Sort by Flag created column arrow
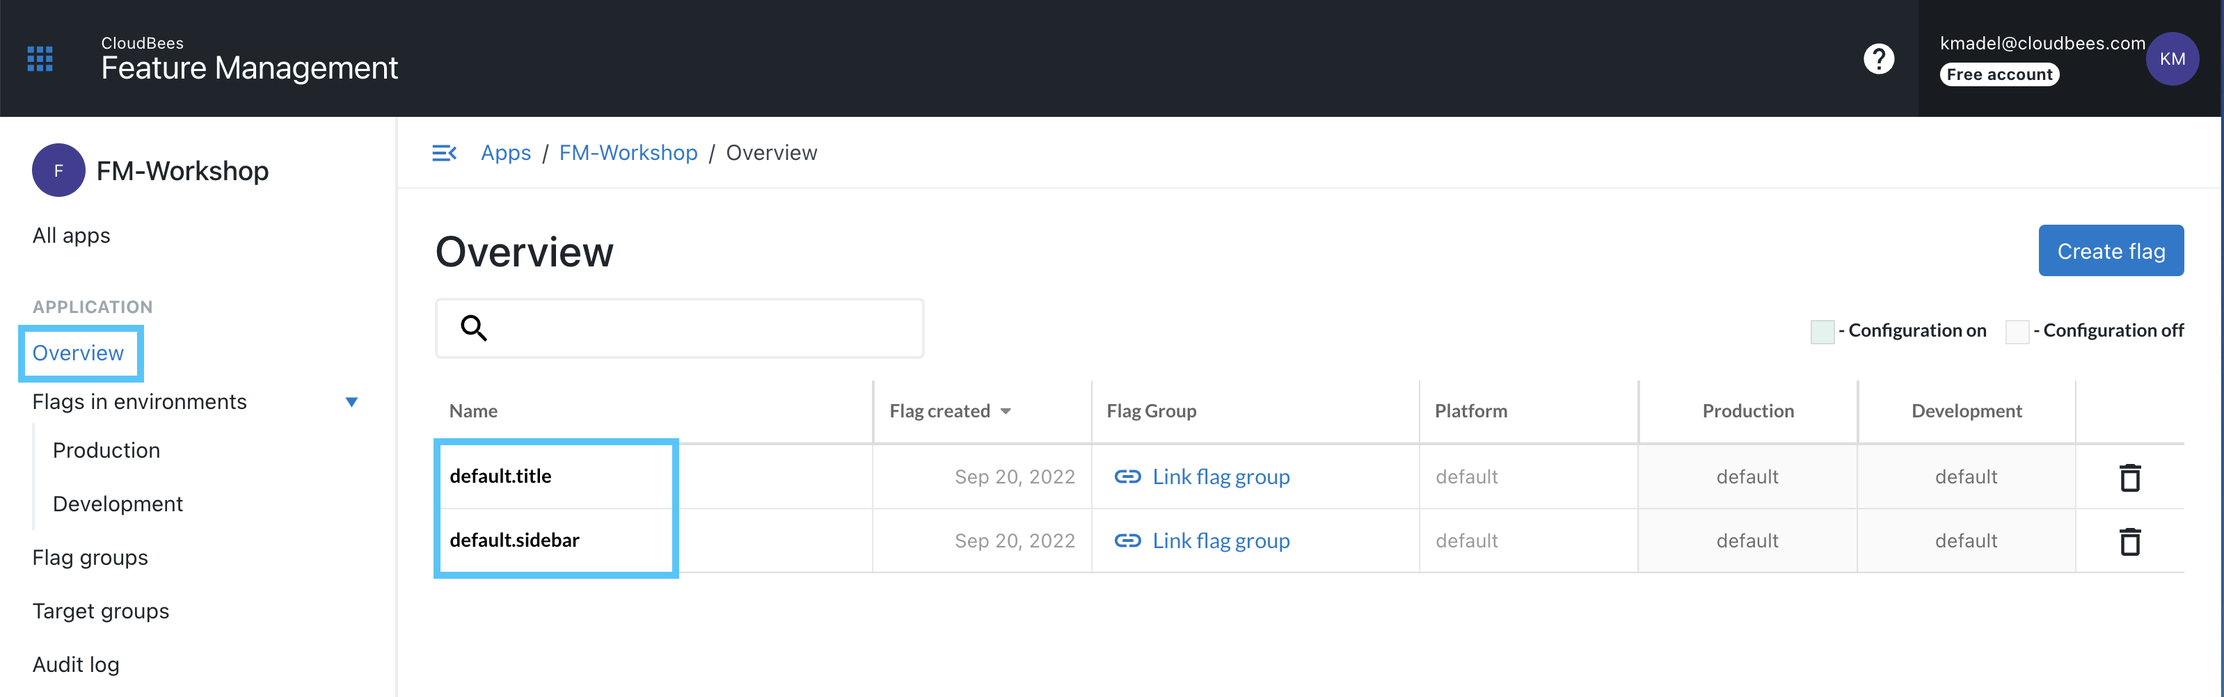 tap(1006, 412)
